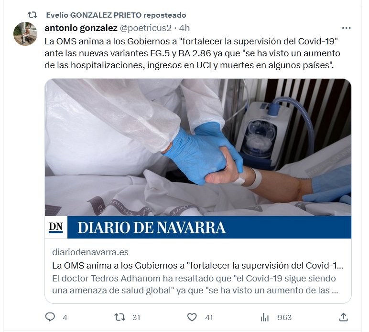Open the three-dot more options menu
The width and height of the screenshot is (369, 332).
pos(346,28)
